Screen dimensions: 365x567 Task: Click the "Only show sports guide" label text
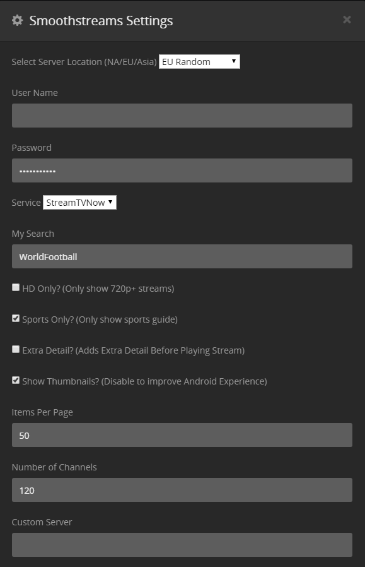click(127, 319)
